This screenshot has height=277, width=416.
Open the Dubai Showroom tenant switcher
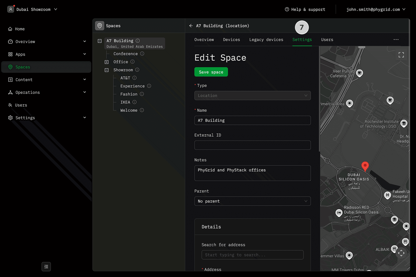click(x=33, y=9)
